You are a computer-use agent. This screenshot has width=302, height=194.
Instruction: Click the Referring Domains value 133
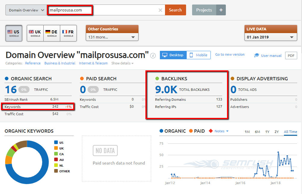tap(219, 99)
